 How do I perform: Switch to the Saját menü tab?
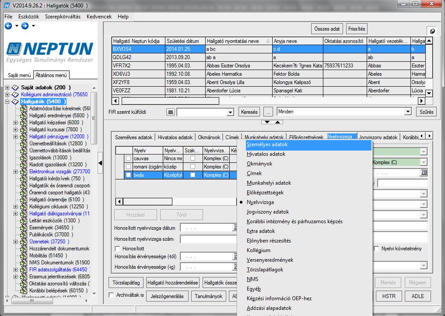[19, 75]
